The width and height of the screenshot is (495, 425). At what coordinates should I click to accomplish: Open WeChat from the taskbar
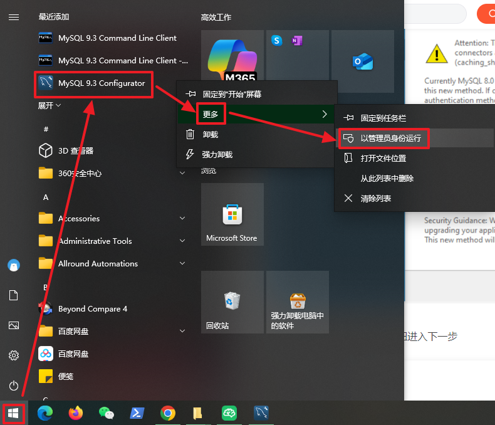click(x=107, y=413)
